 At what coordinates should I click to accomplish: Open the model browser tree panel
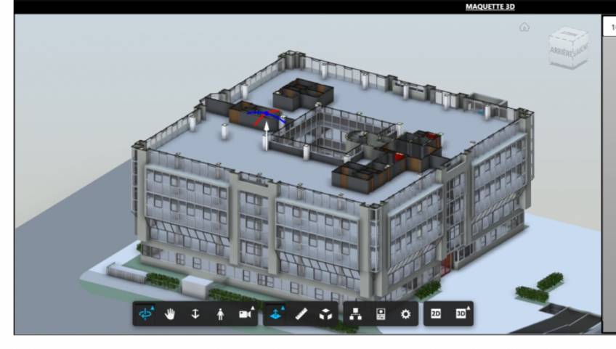point(356,314)
